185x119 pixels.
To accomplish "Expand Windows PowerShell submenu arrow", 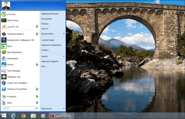I will point(37,89).
